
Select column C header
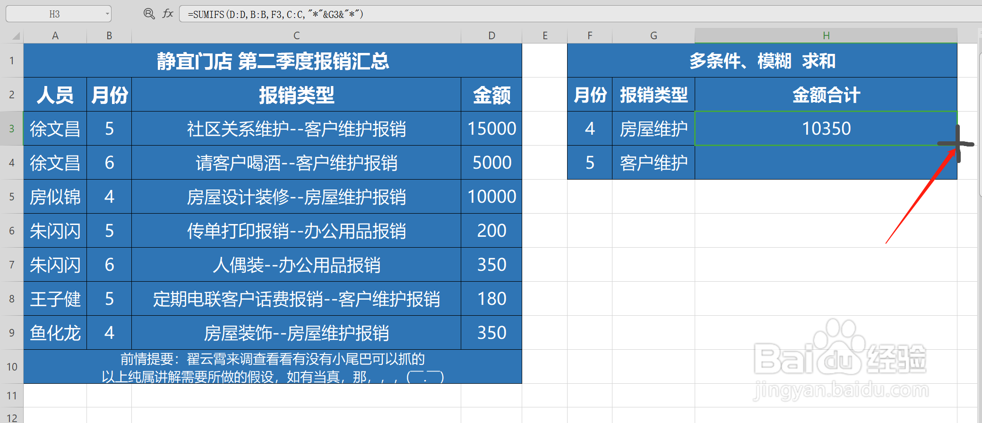tap(296, 35)
